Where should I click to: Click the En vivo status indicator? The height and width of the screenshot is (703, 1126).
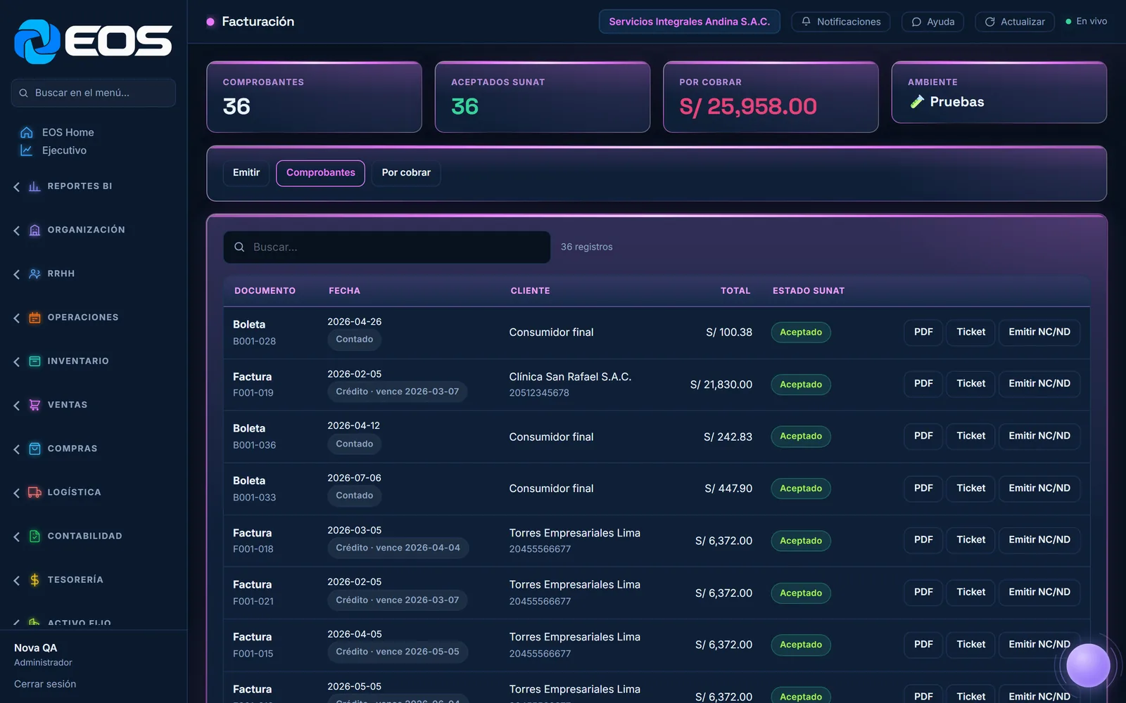[1087, 22]
